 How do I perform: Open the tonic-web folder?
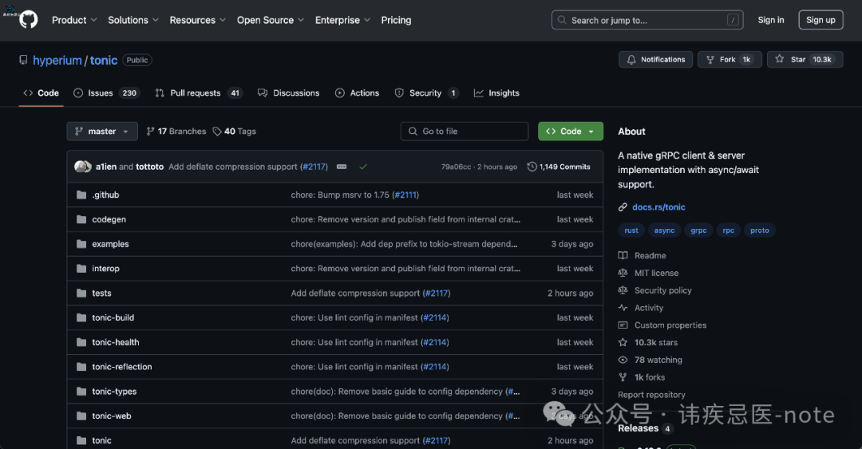112,416
